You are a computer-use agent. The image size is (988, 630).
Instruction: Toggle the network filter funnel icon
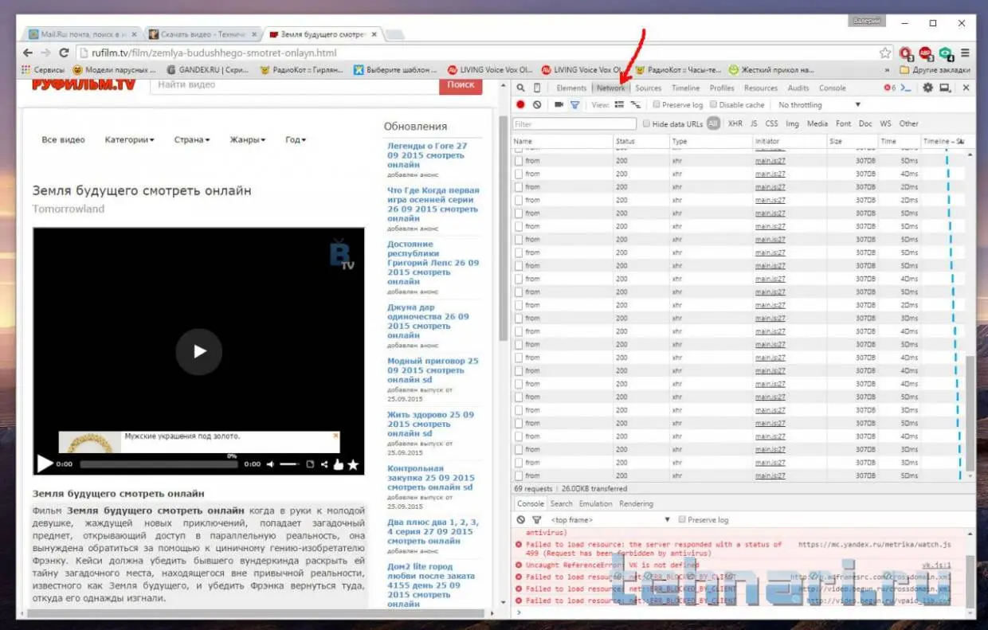tap(574, 105)
